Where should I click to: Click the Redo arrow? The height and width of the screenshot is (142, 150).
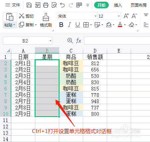pos(71,5)
